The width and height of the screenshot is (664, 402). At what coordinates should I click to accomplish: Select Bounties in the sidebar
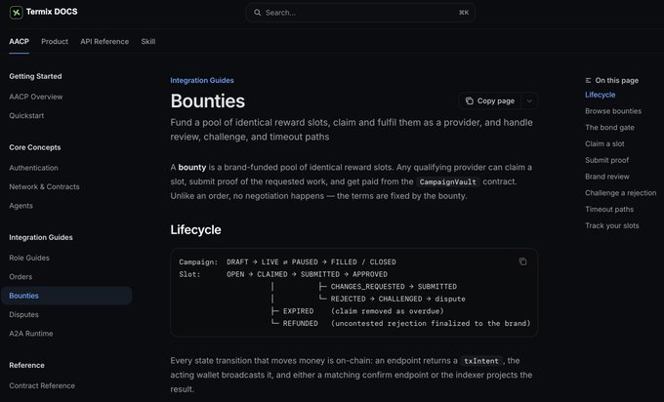tap(66, 296)
